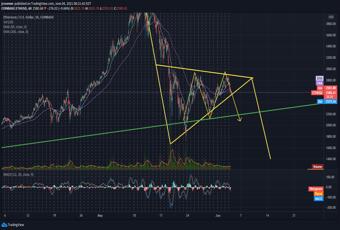Screen dimensions: 340x230
Task: Click the 'Vol (20)' indicator label
Action: [x=8, y=22]
